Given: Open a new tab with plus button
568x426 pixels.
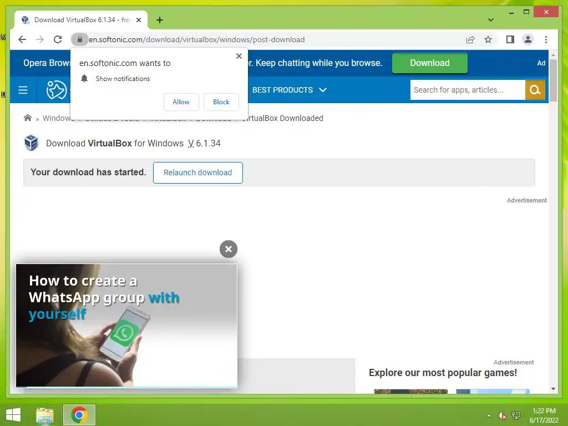Looking at the screenshot, I should coord(160,20).
